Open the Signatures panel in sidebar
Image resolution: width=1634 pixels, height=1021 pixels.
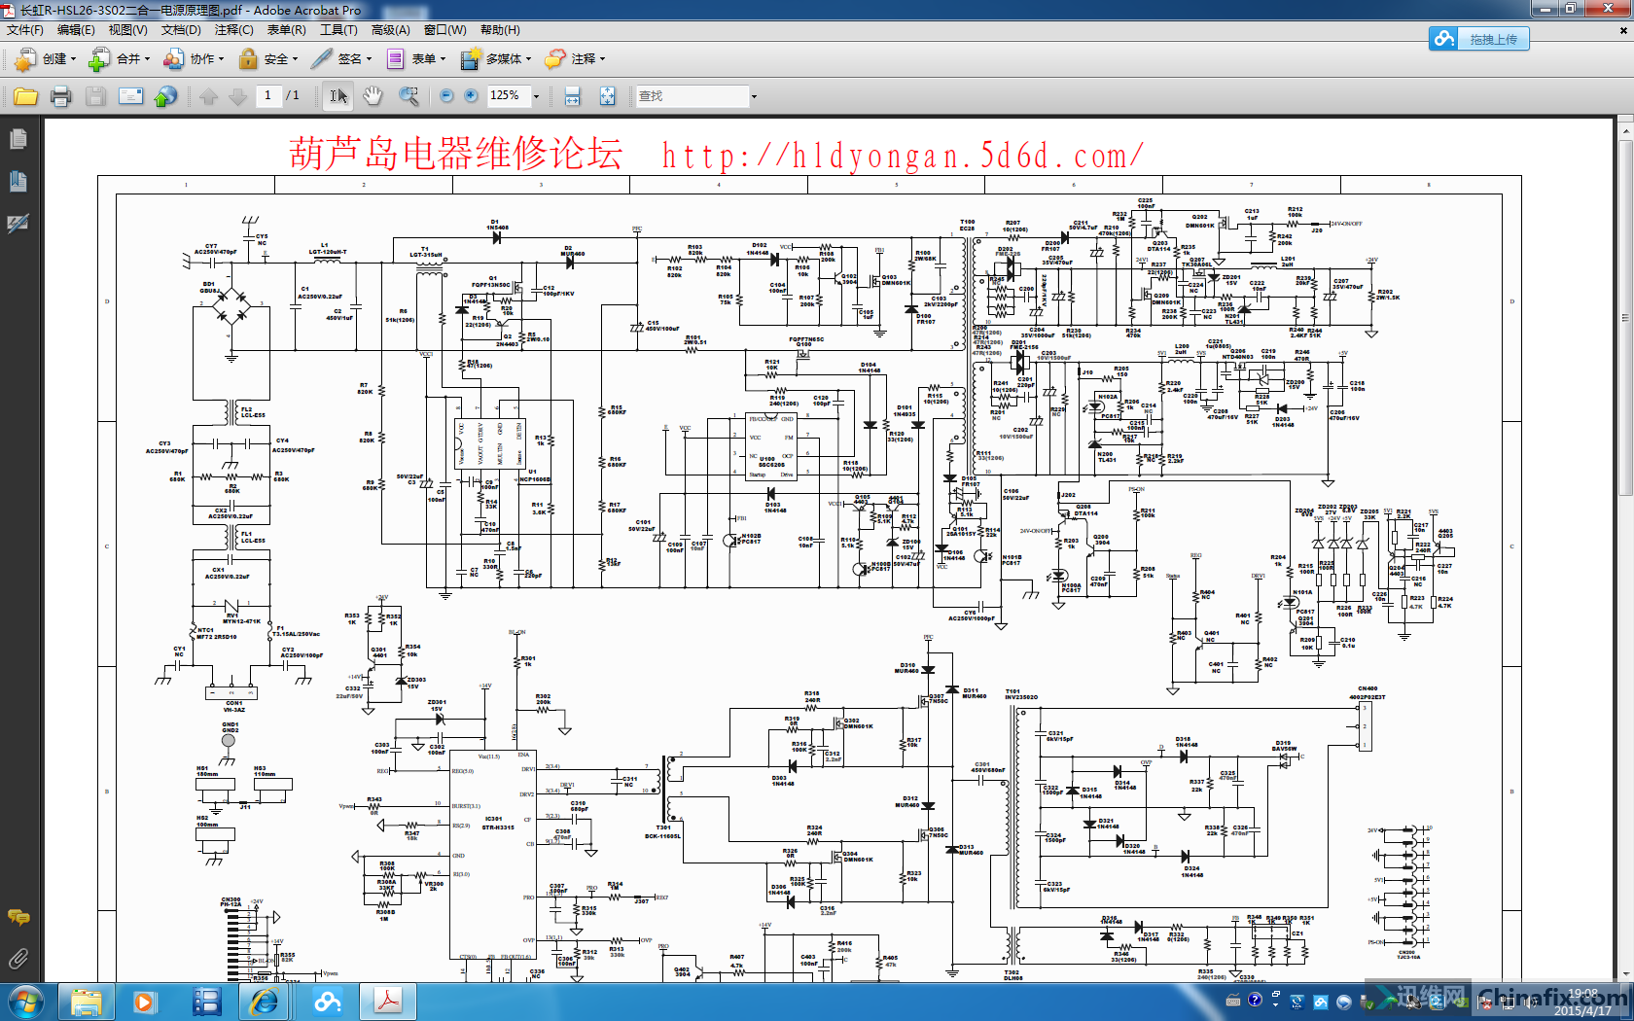pos(18,224)
